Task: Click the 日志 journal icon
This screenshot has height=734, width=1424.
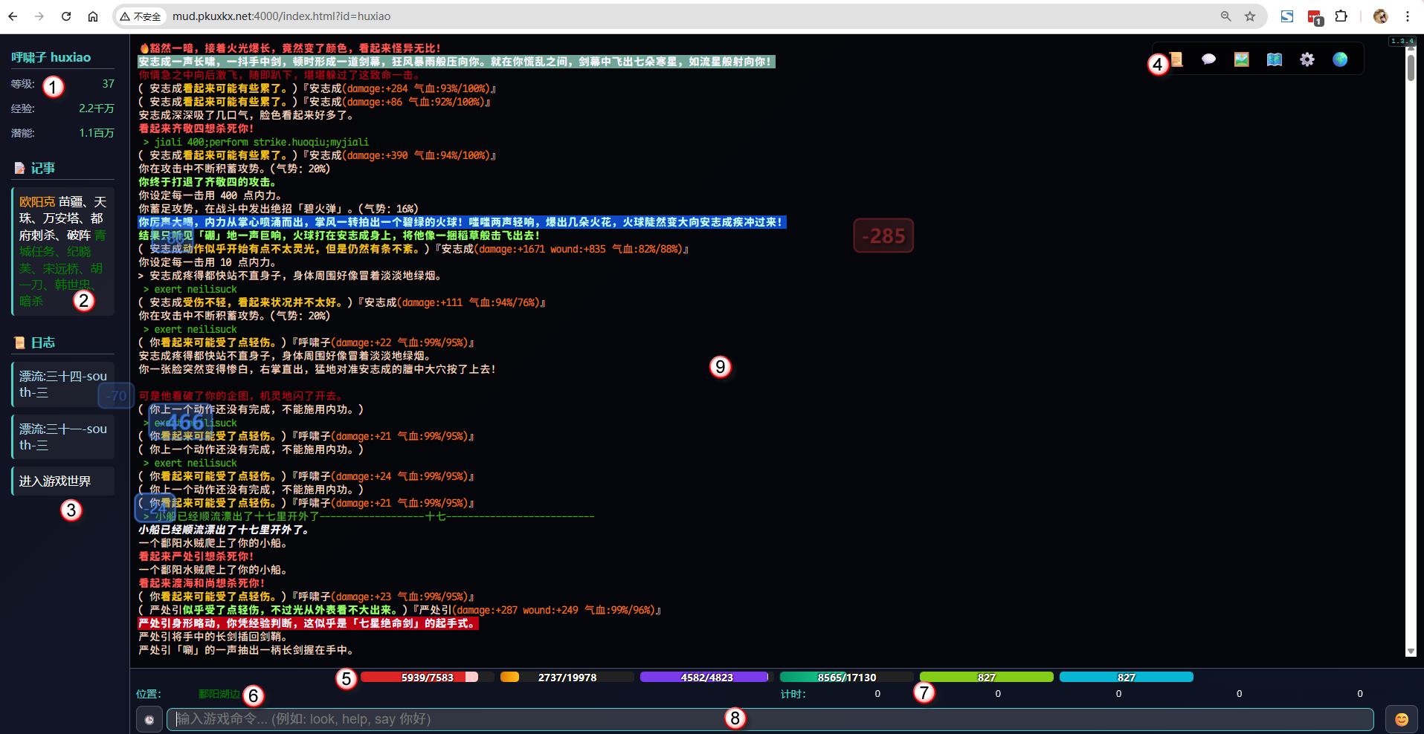Action: pos(20,342)
